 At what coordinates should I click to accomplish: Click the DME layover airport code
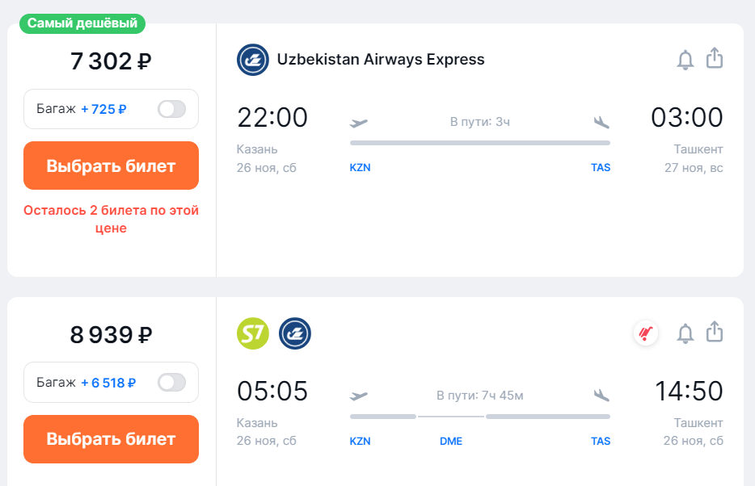point(451,442)
